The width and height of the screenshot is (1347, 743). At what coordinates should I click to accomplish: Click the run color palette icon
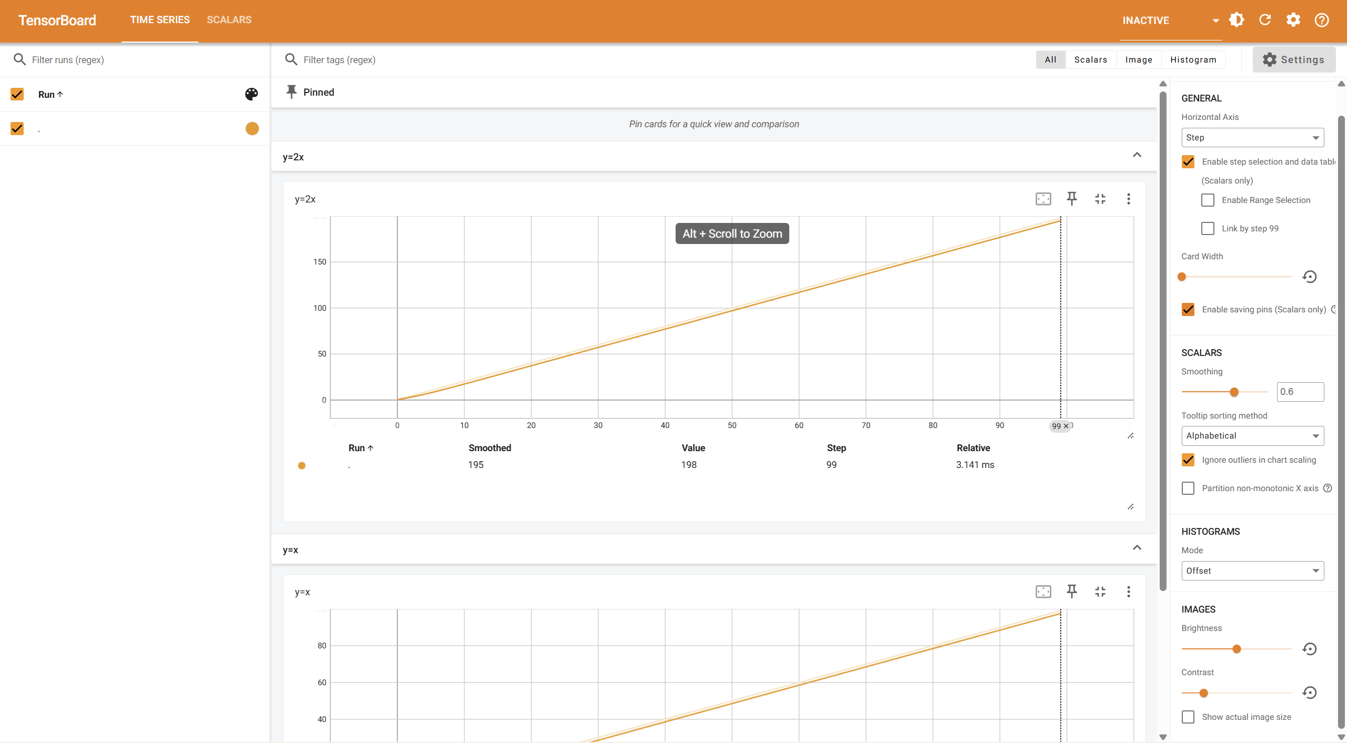pos(252,94)
